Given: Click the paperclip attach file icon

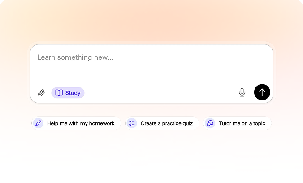Looking at the screenshot, I should point(41,93).
